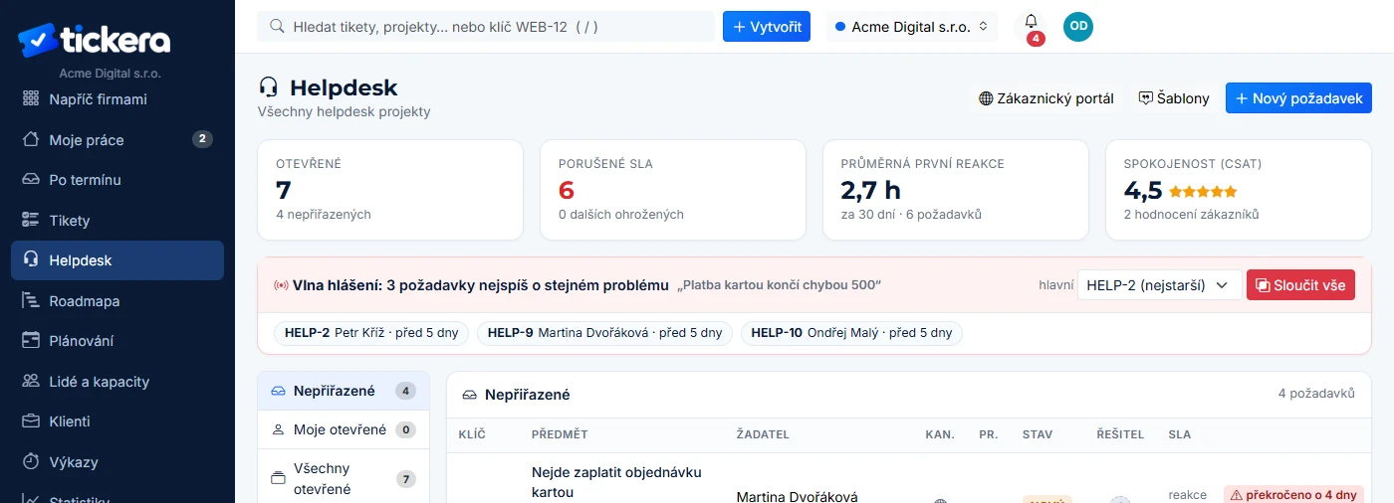
Task: Open the Průměrná první reakce card
Action: (956, 190)
